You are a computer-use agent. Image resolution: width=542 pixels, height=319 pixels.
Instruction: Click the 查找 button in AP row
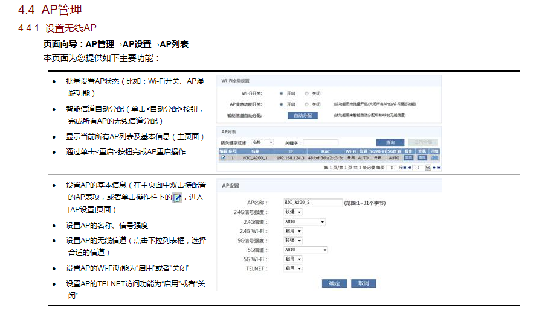[422, 157]
